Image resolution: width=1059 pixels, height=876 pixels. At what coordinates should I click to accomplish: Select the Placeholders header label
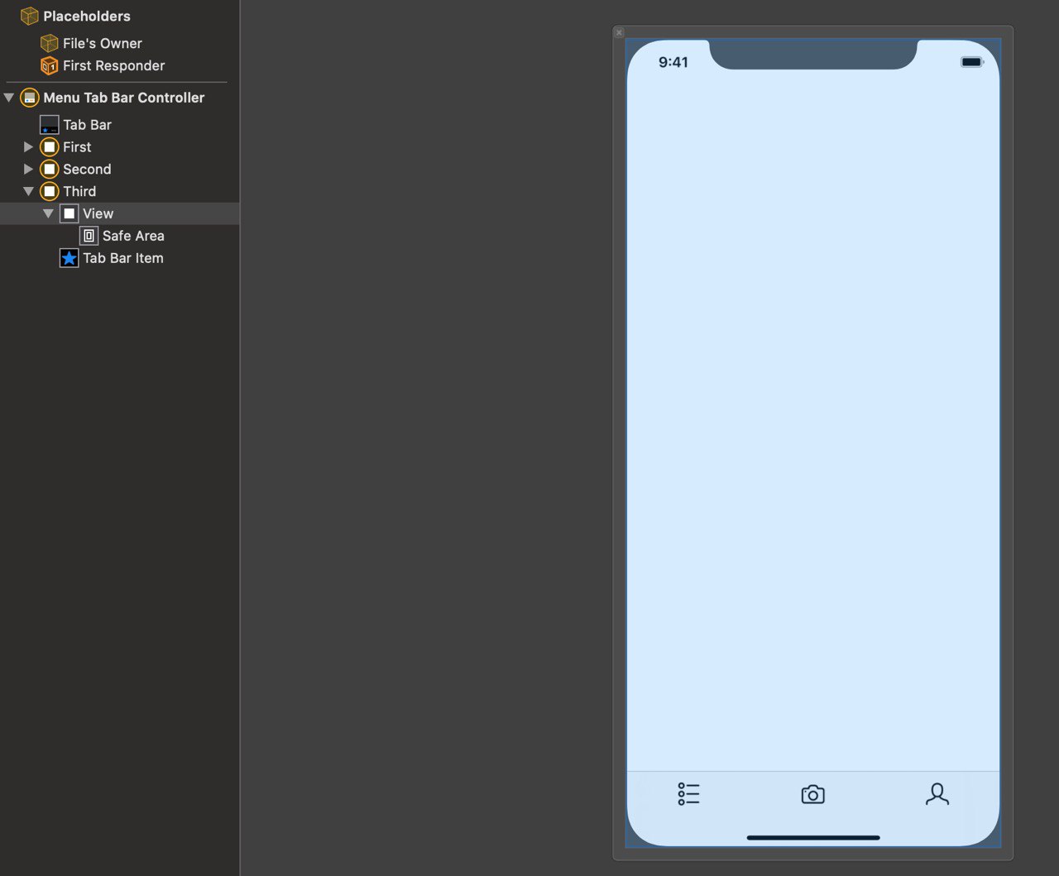[x=87, y=16]
